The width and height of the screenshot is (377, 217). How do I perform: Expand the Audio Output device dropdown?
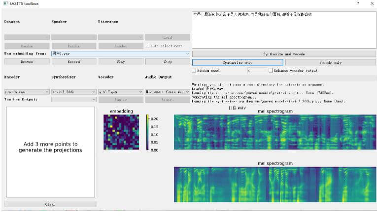[167, 92]
